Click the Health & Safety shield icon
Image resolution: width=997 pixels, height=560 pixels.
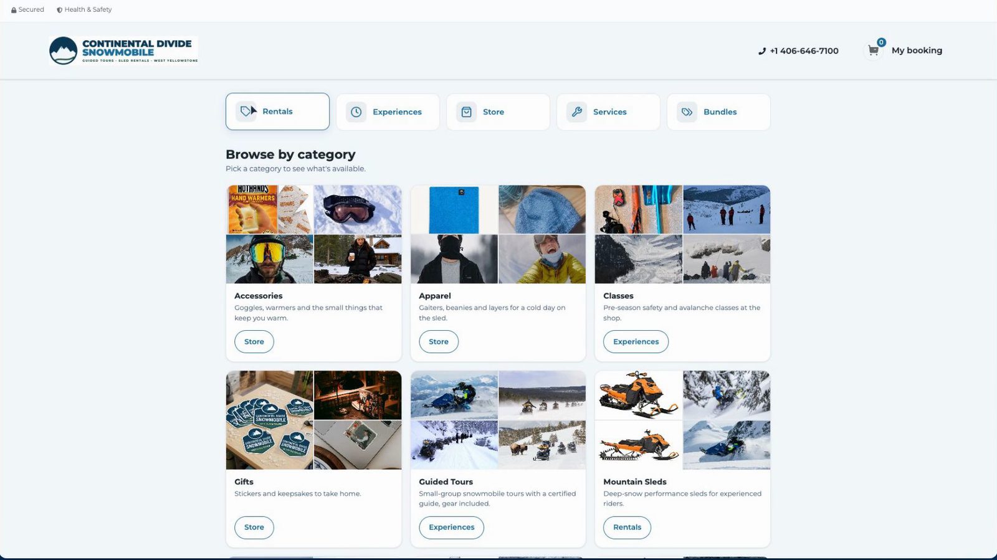click(x=59, y=10)
